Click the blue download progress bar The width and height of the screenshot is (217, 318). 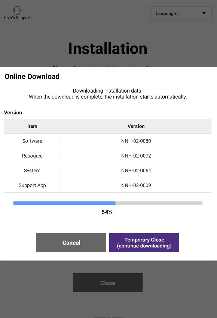(x=108, y=203)
